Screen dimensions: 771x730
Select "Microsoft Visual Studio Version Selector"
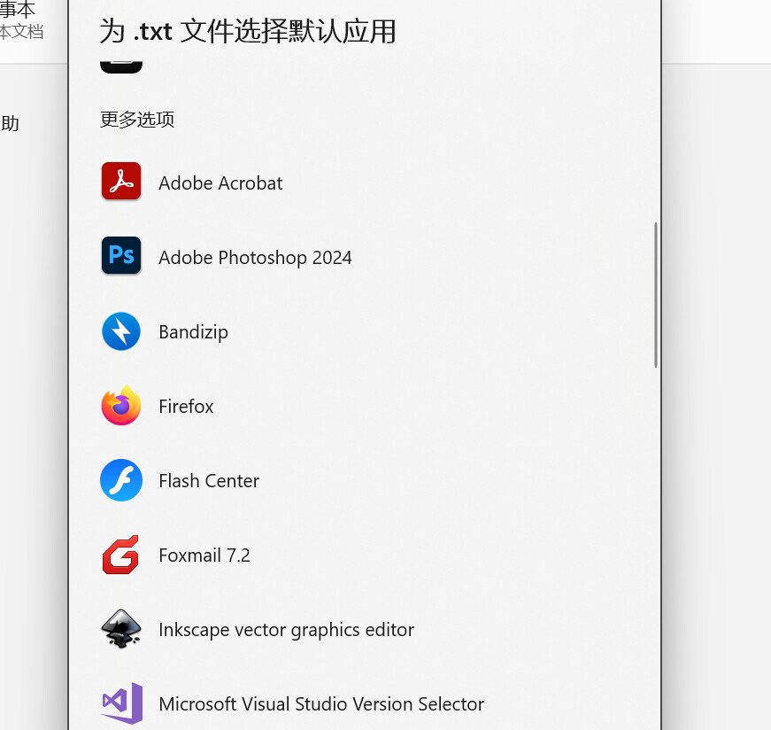point(365,703)
